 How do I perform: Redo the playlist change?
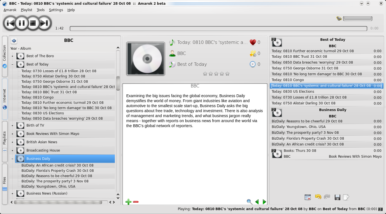coord(327,197)
